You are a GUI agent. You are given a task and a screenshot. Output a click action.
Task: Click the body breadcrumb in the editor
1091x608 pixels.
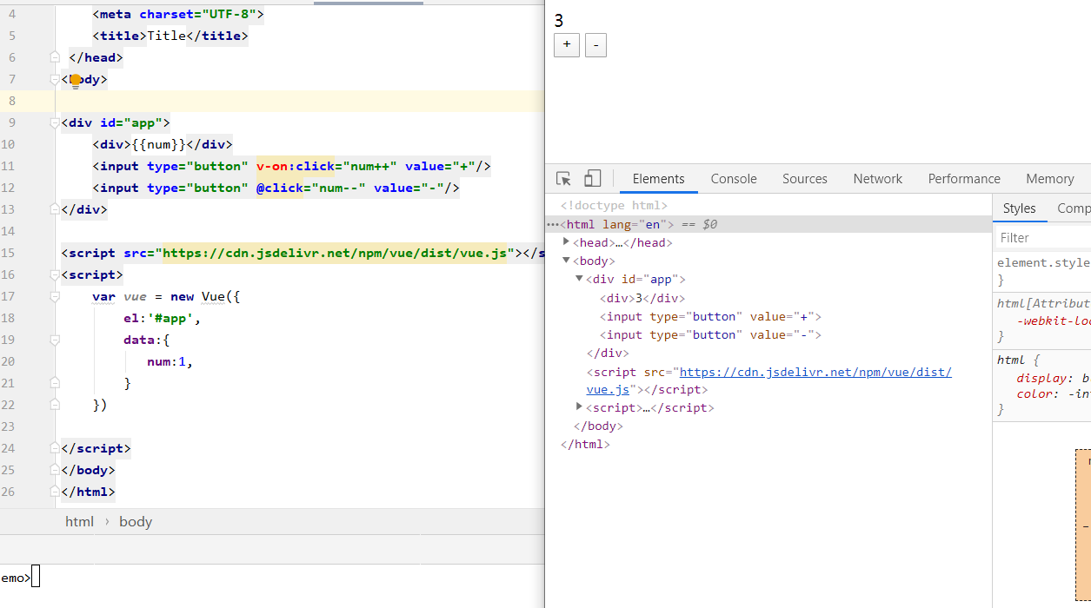pyautogui.click(x=136, y=521)
